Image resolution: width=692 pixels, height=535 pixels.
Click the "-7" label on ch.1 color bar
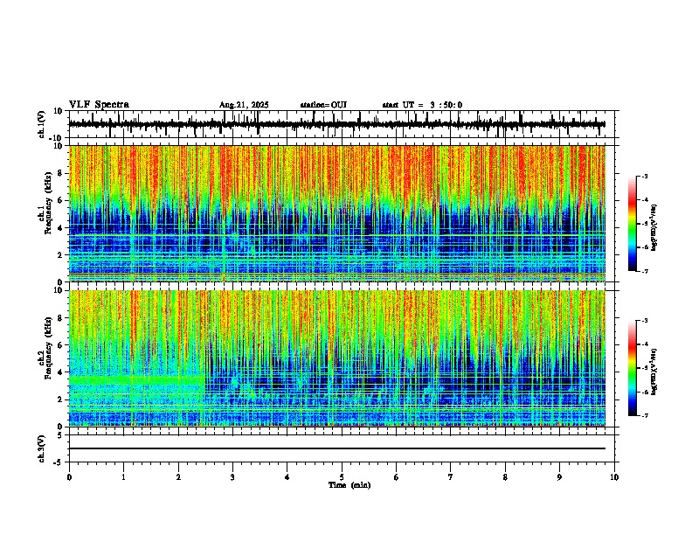tap(645, 271)
